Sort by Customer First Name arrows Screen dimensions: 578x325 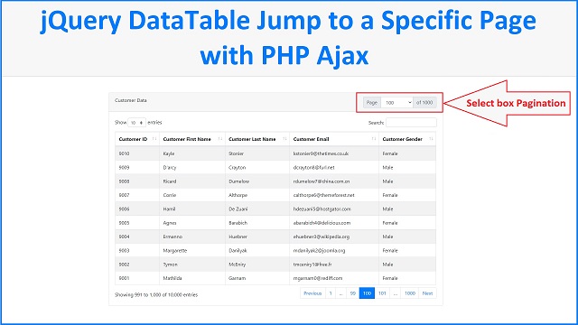click(x=220, y=139)
